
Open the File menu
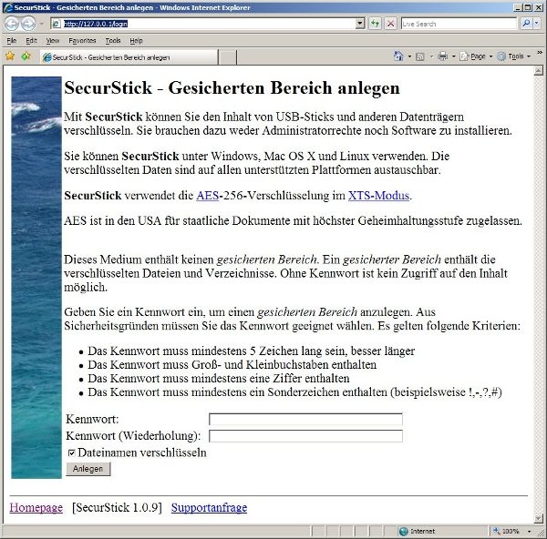tap(12, 41)
